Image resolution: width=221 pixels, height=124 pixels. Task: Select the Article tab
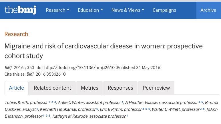tap(17, 88)
